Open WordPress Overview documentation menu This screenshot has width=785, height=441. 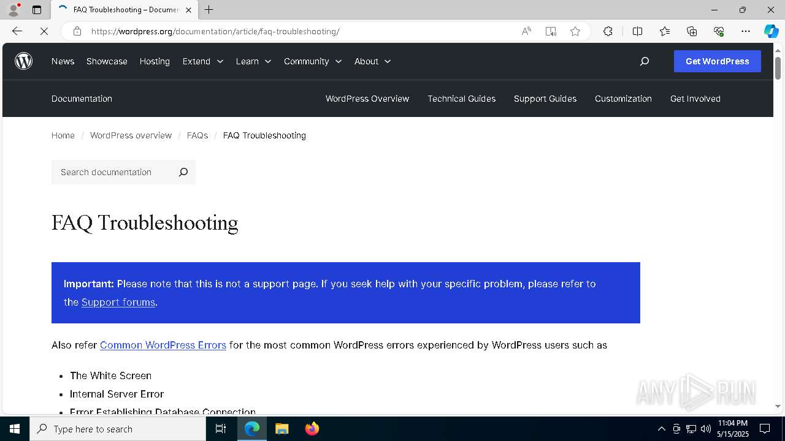pyautogui.click(x=367, y=99)
